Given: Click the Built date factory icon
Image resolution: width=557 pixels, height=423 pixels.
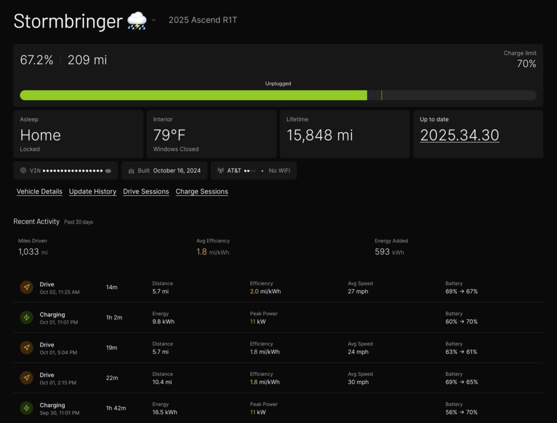Looking at the screenshot, I should tap(131, 171).
